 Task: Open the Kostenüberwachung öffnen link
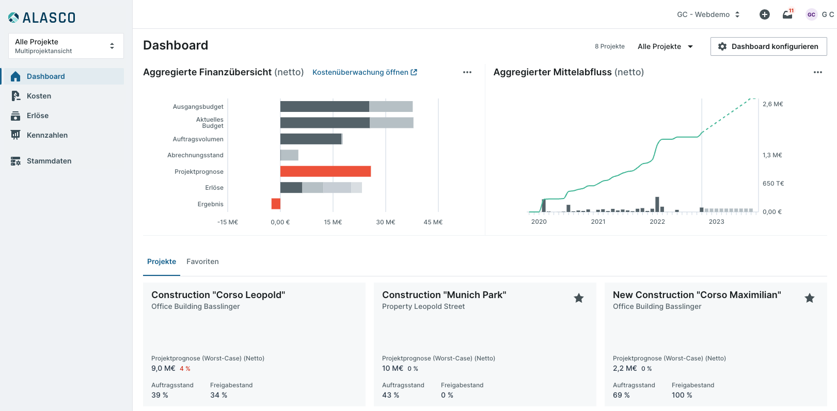[365, 72]
